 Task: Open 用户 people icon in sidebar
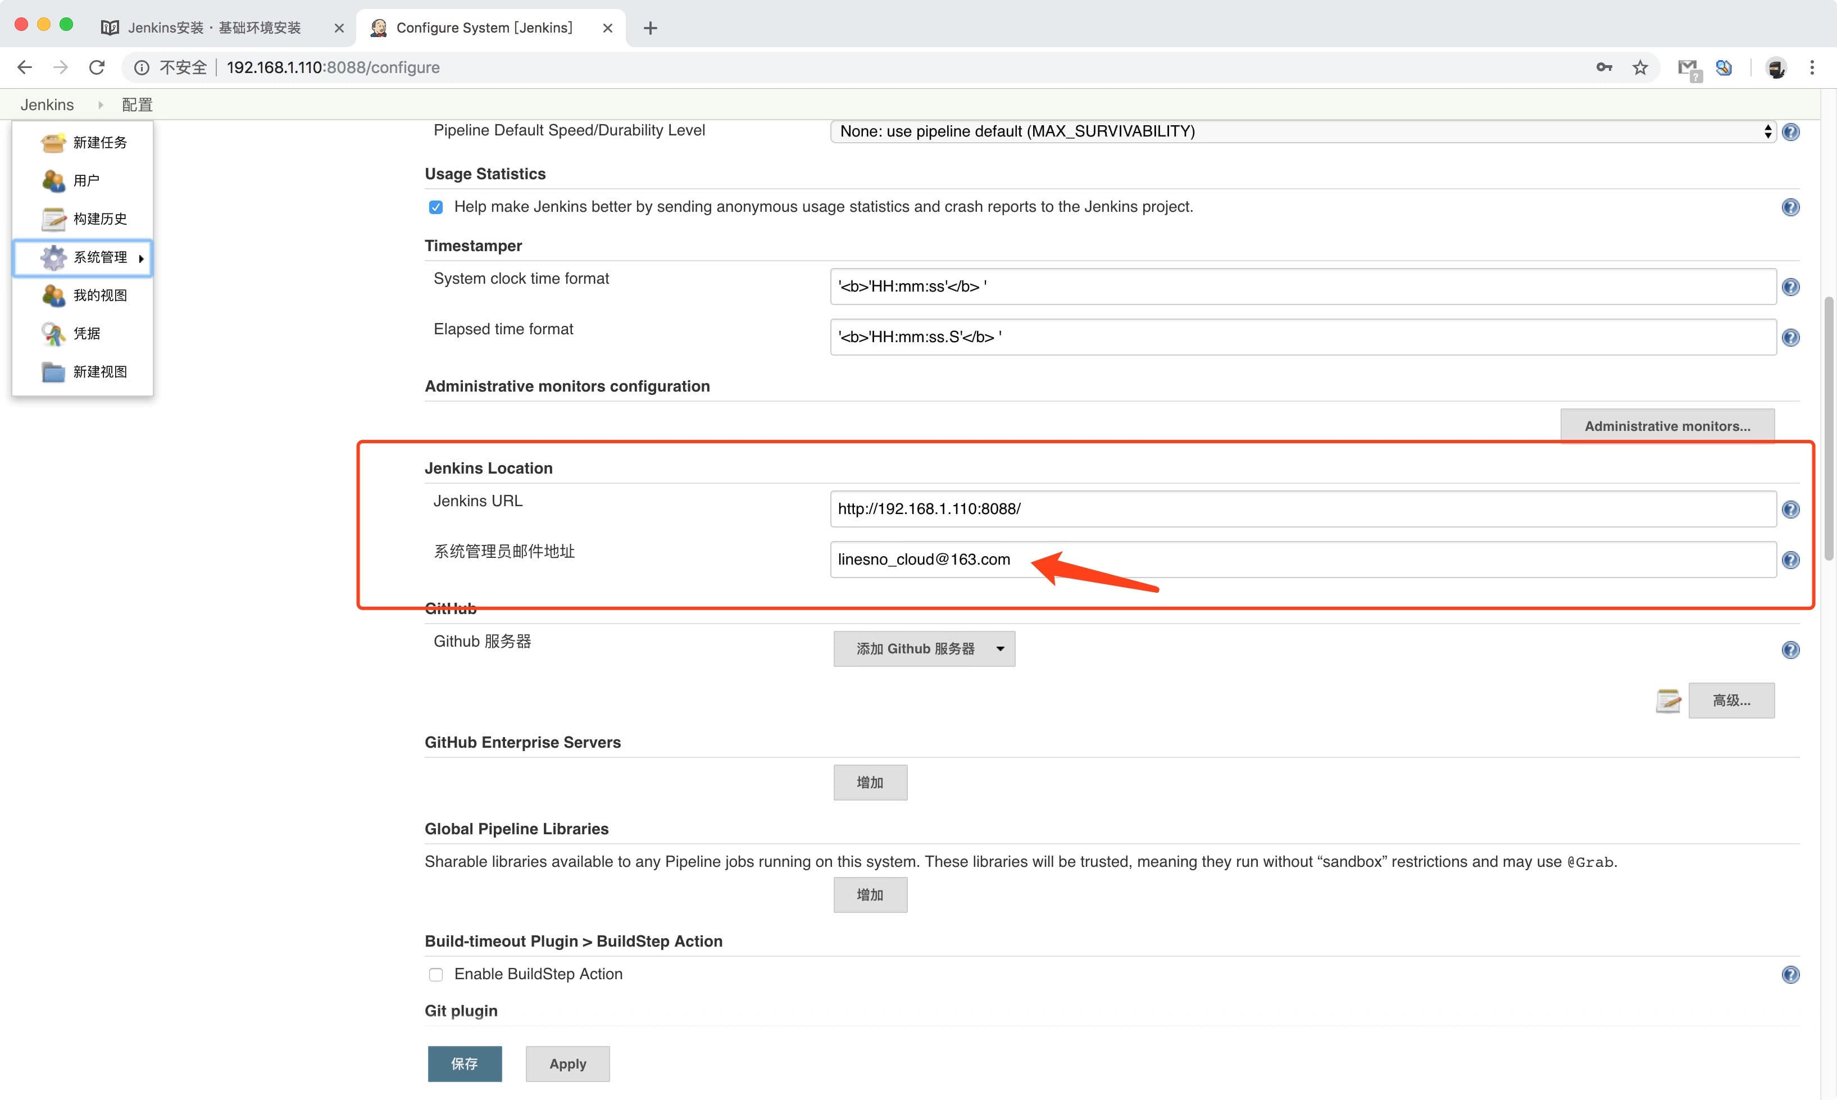coord(53,180)
